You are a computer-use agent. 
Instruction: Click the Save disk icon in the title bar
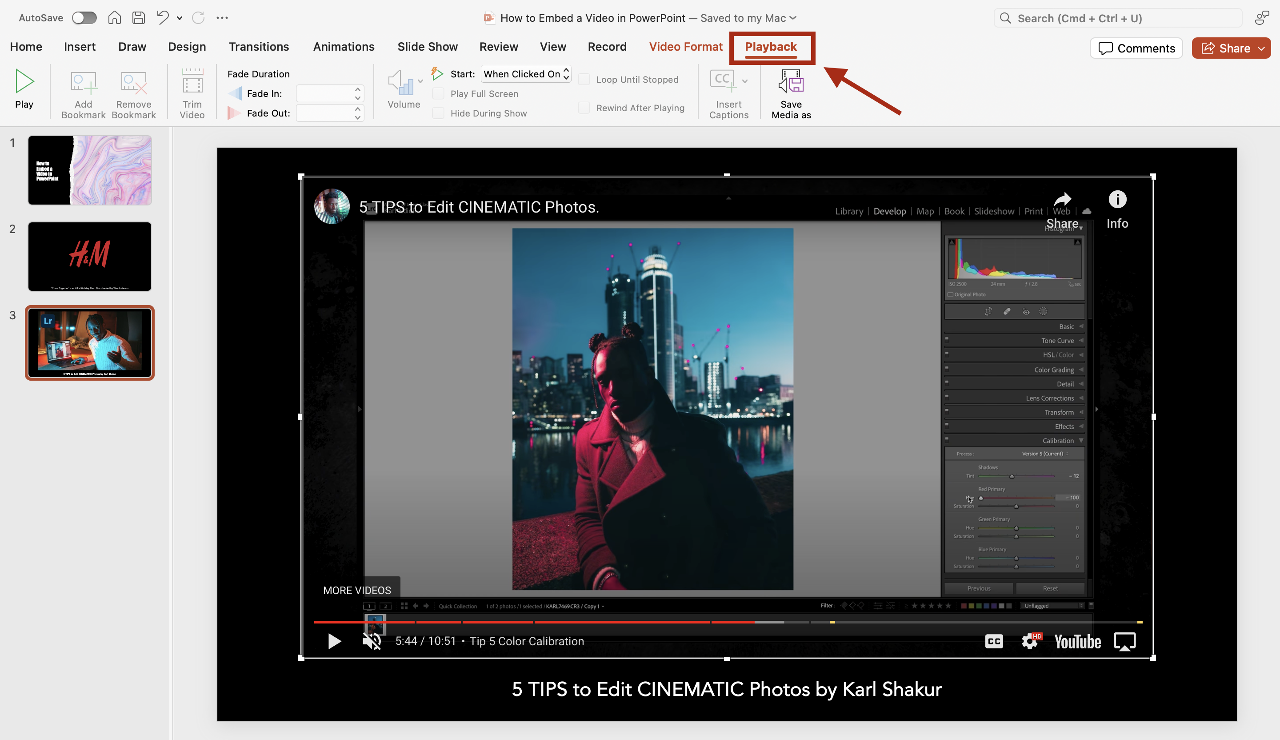coord(138,18)
